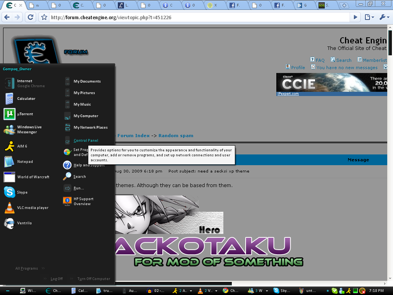Click Compaq_Owner user name
Viewport: 393px width, 295px height.
pos(17,69)
